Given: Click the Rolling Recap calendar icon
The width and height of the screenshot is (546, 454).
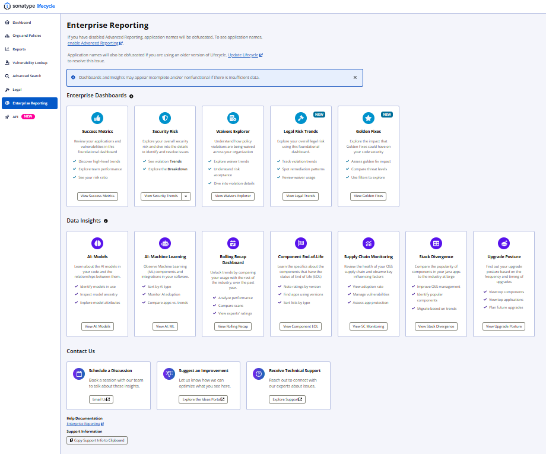Looking at the screenshot, I should tap(233, 243).
